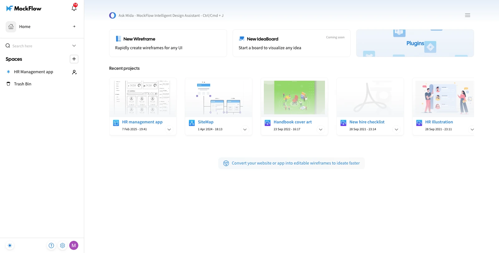
Task: Open SiteMap thumbnail preview
Action: click(219, 98)
